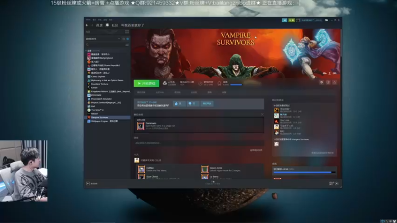
Task: Go back with the Steam back arrow
Action: coord(87,25)
